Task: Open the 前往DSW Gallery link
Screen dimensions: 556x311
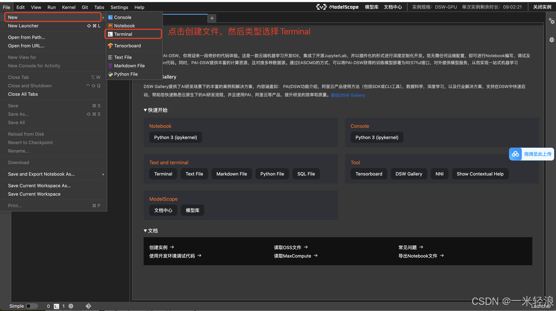Action: pos(347,95)
